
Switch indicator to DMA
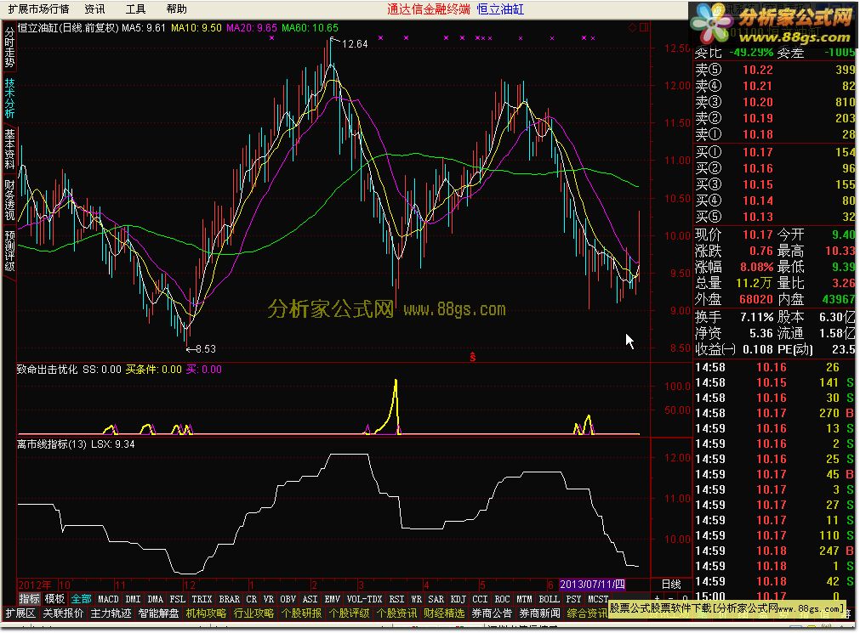pos(155,599)
